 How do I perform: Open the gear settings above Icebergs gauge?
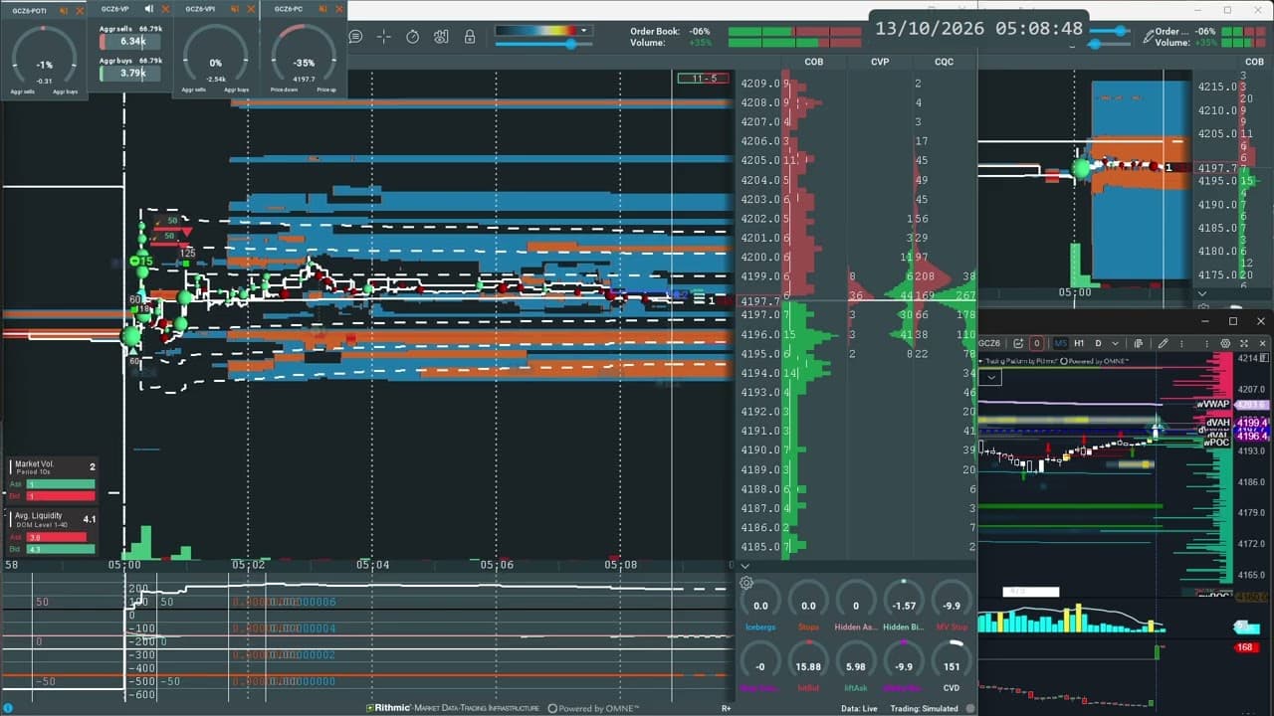pos(746,584)
